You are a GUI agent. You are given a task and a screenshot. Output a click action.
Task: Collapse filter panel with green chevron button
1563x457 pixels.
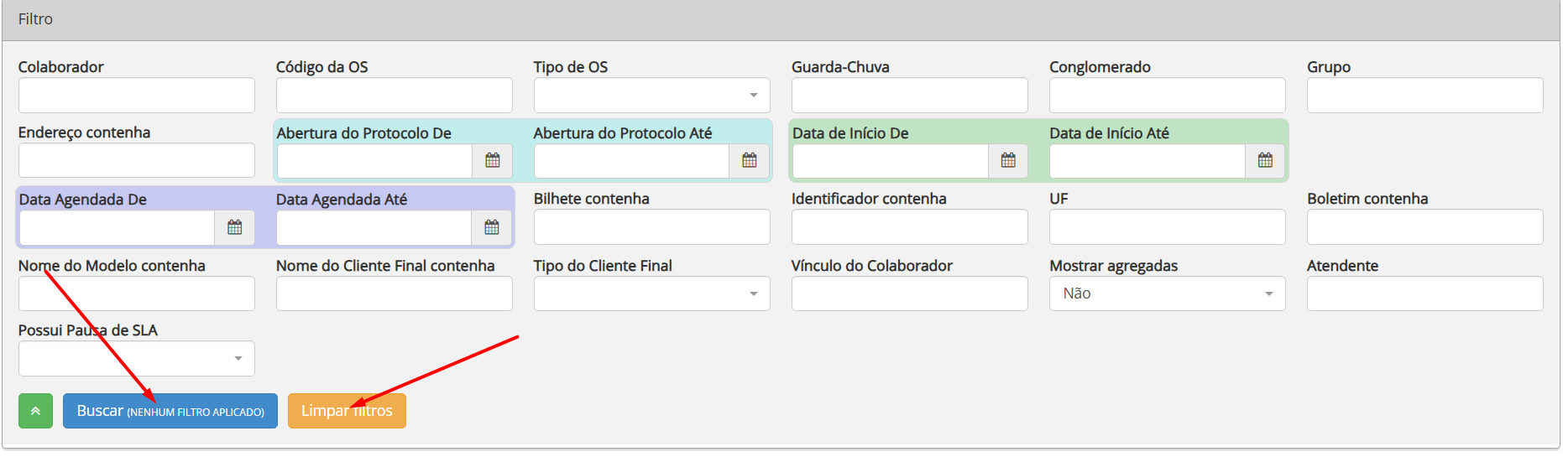coord(35,411)
